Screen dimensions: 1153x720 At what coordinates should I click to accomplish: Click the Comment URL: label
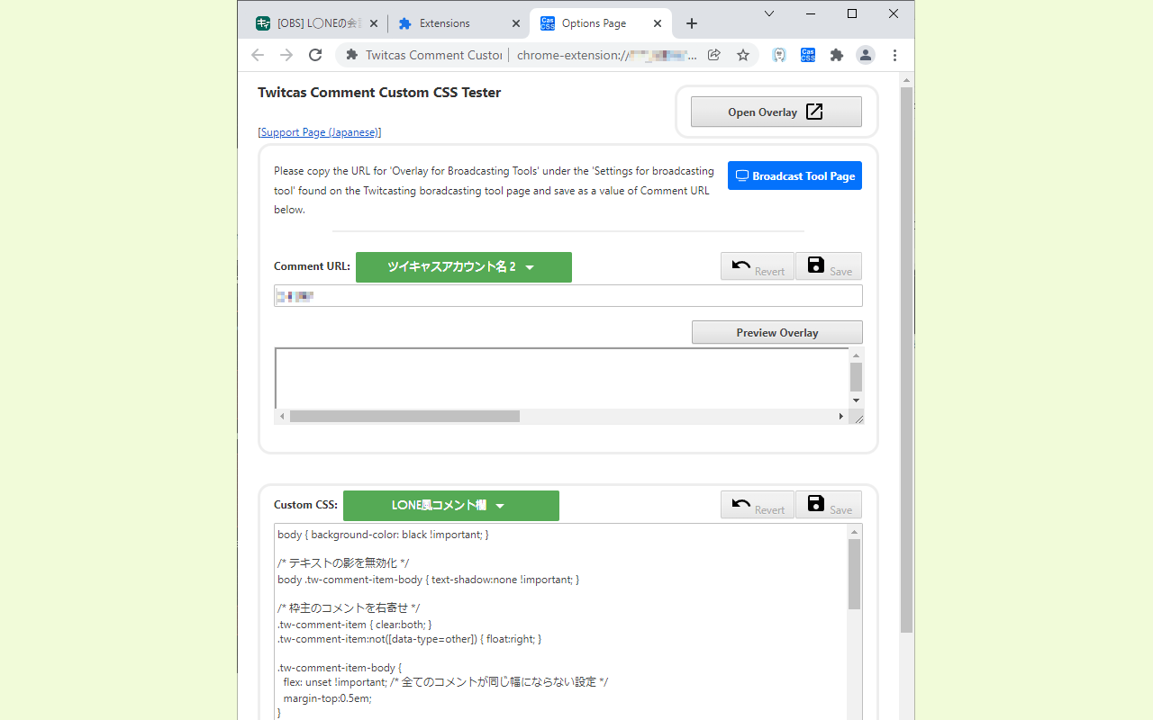coord(312,266)
